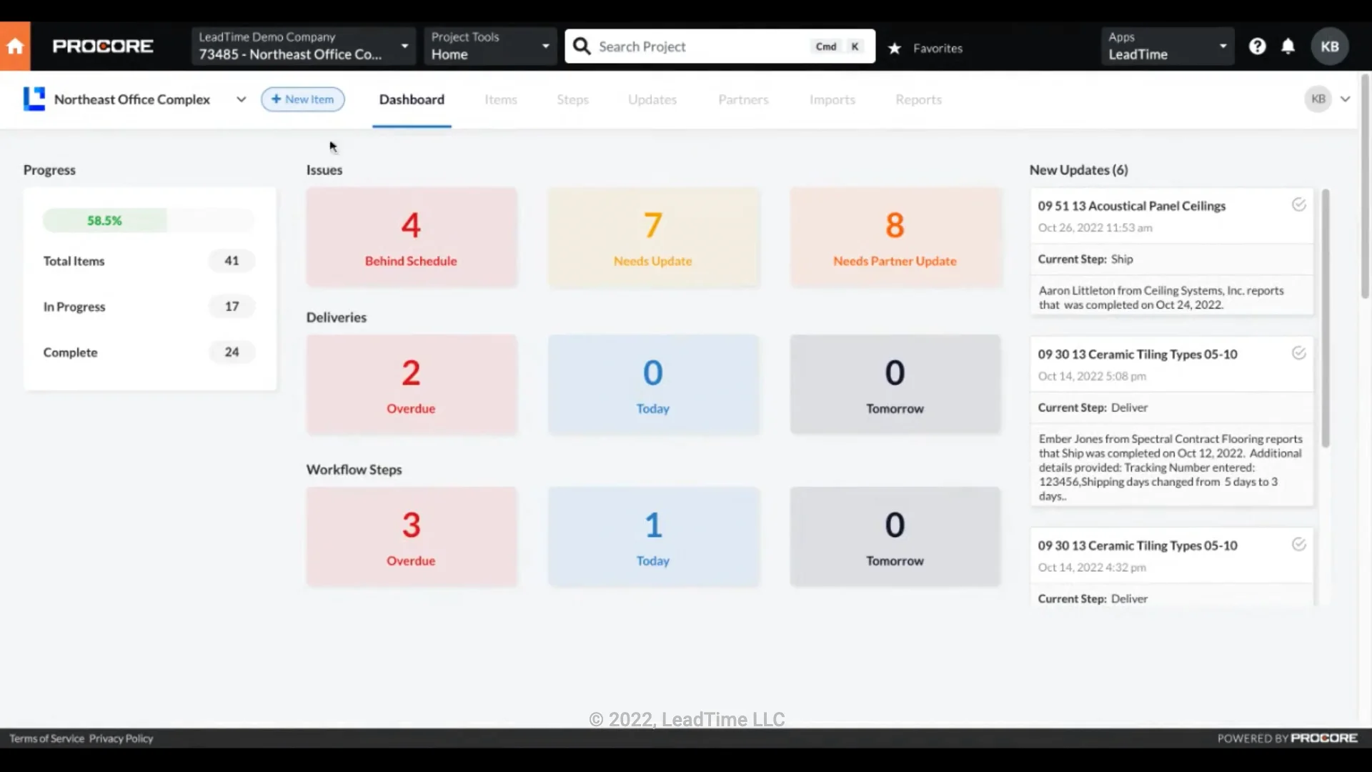Open the 4 Behind Schedule card

coord(411,237)
